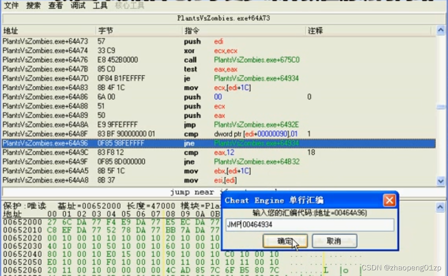
Task: Click bytes 0F84 B1FEFFFF cell
Action: (121, 78)
